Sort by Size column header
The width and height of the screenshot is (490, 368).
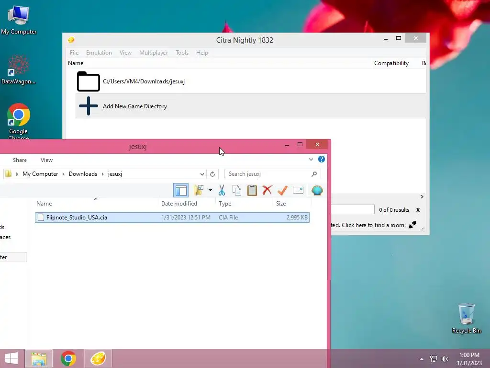click(x=280, y=204)
